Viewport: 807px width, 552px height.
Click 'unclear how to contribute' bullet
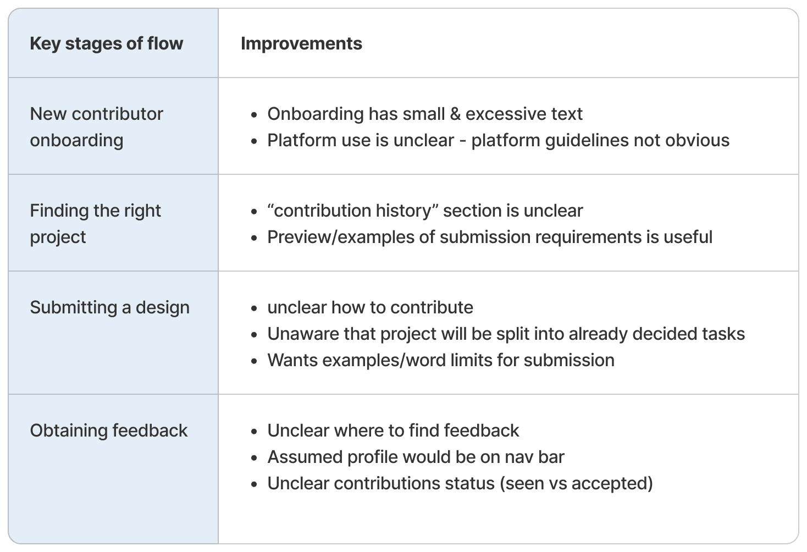(370, 307)
